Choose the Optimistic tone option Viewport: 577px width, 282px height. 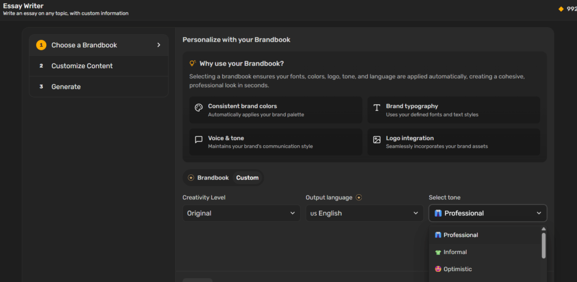point(485,269)
